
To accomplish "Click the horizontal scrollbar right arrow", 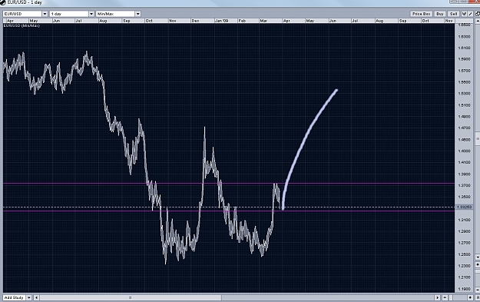I will pyautogui.click(x=437, y=297).
